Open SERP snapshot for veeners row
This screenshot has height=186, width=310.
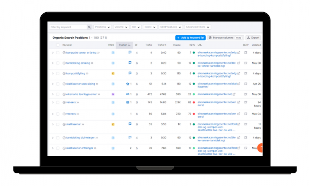click(246, 114)
